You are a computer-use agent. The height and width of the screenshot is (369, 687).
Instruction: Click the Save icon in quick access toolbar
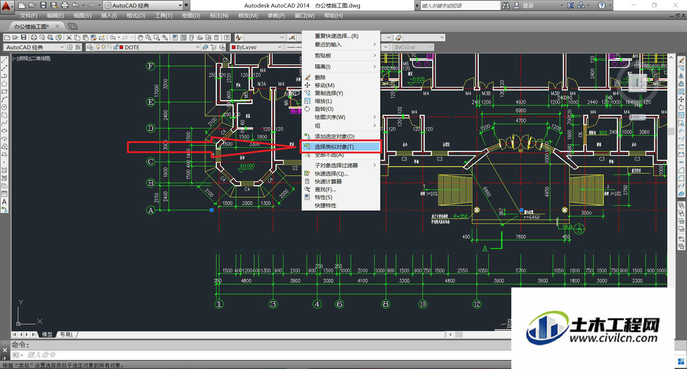point(43,5)
